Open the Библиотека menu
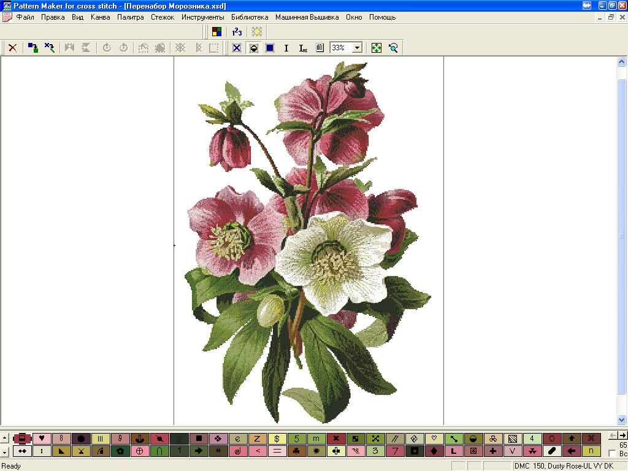Screen dimensions: 628x471 pos(250,17)
